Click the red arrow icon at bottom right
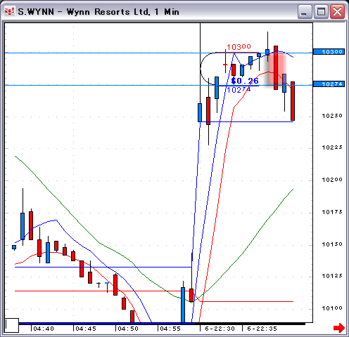The image size is (349, 337). pos(339,328)
